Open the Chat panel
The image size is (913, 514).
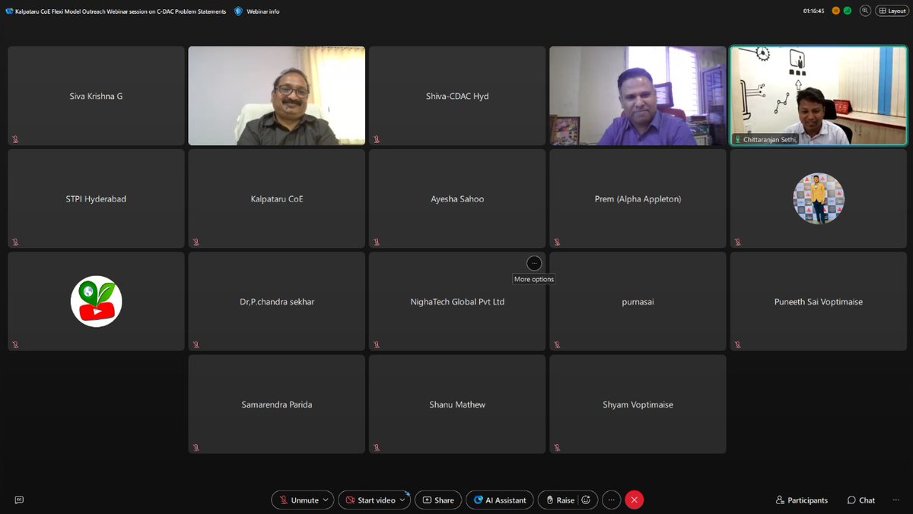(861, 500)
